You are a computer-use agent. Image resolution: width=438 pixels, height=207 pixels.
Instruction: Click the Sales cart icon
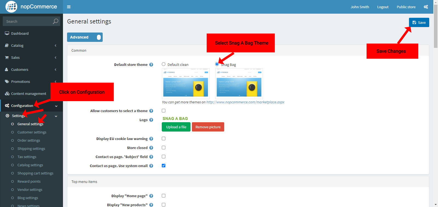click(7, 57)
